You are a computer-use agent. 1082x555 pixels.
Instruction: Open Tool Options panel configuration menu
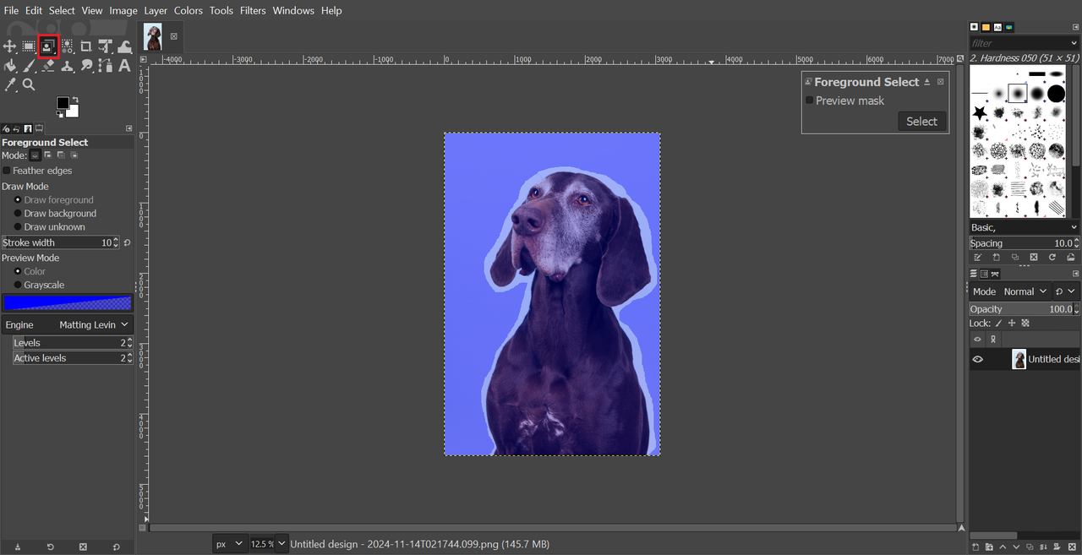(129, 128)
